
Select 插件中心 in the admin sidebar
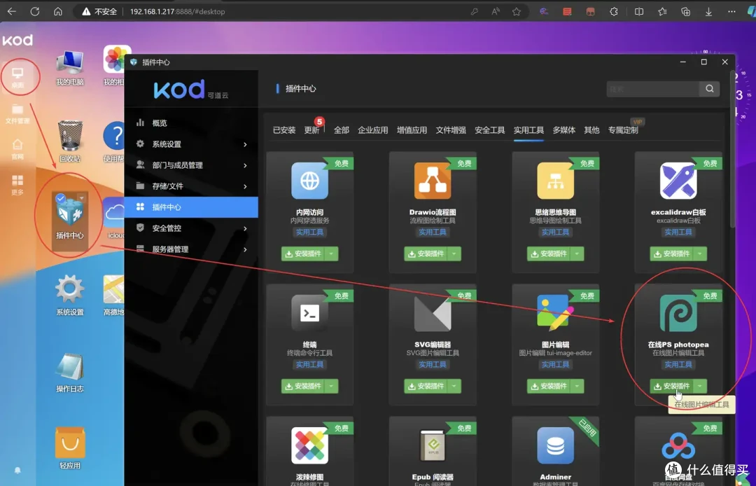point(191,207)
